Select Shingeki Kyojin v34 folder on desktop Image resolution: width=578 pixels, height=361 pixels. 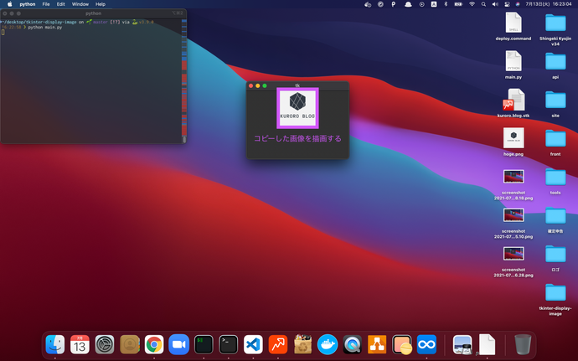click(555, 29)
